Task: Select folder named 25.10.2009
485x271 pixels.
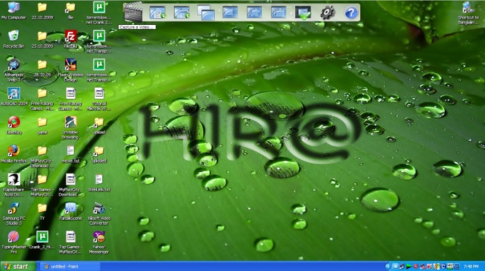Action: [x=42, y=39]
